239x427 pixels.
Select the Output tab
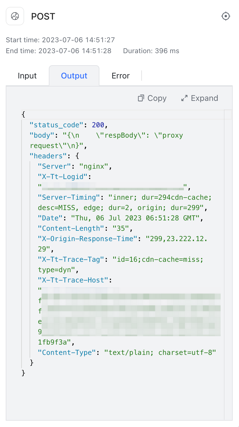pos(74,76)
